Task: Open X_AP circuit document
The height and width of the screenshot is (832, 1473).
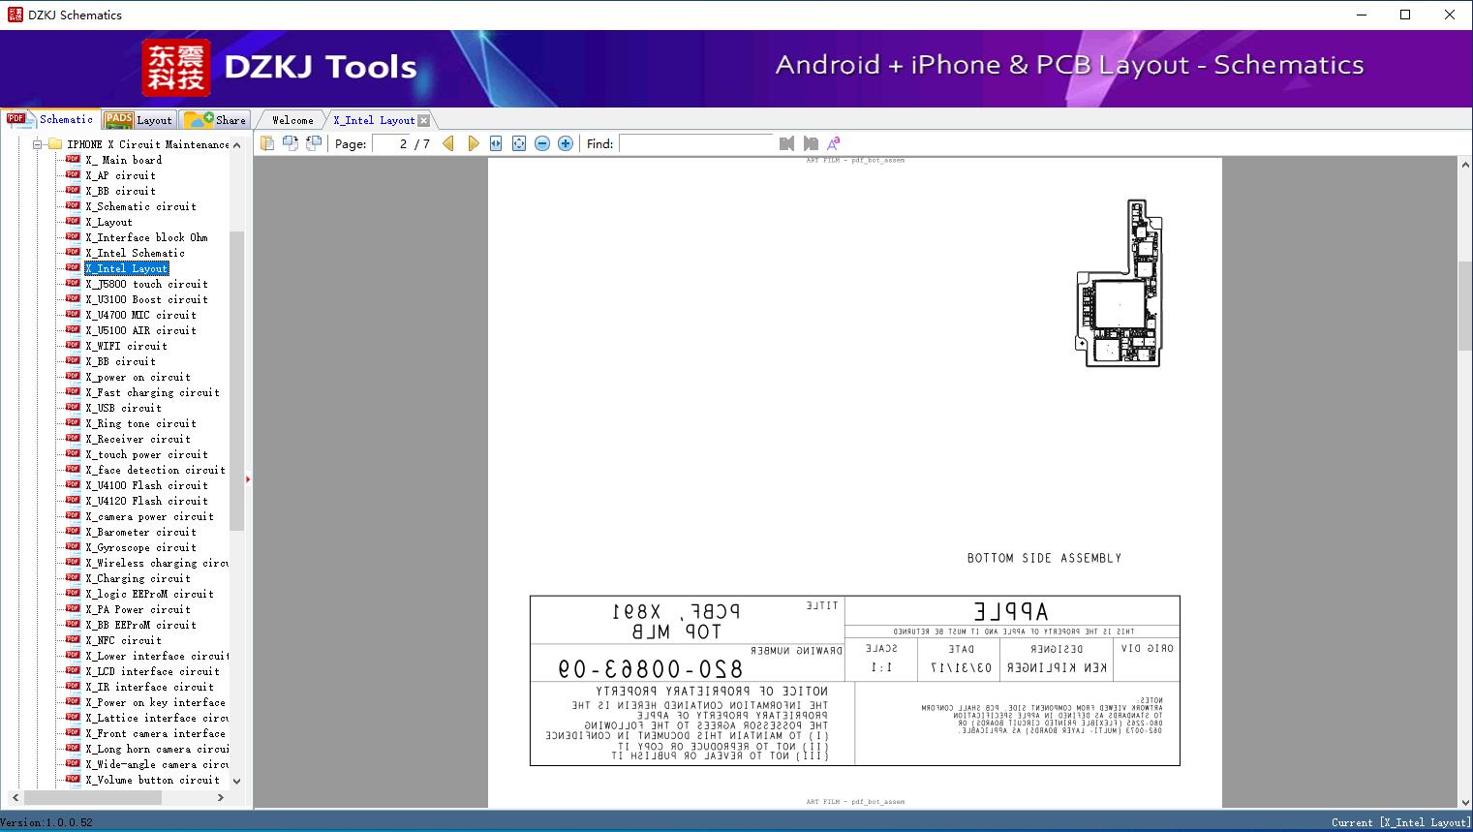Action: click(x=120, y=175)
